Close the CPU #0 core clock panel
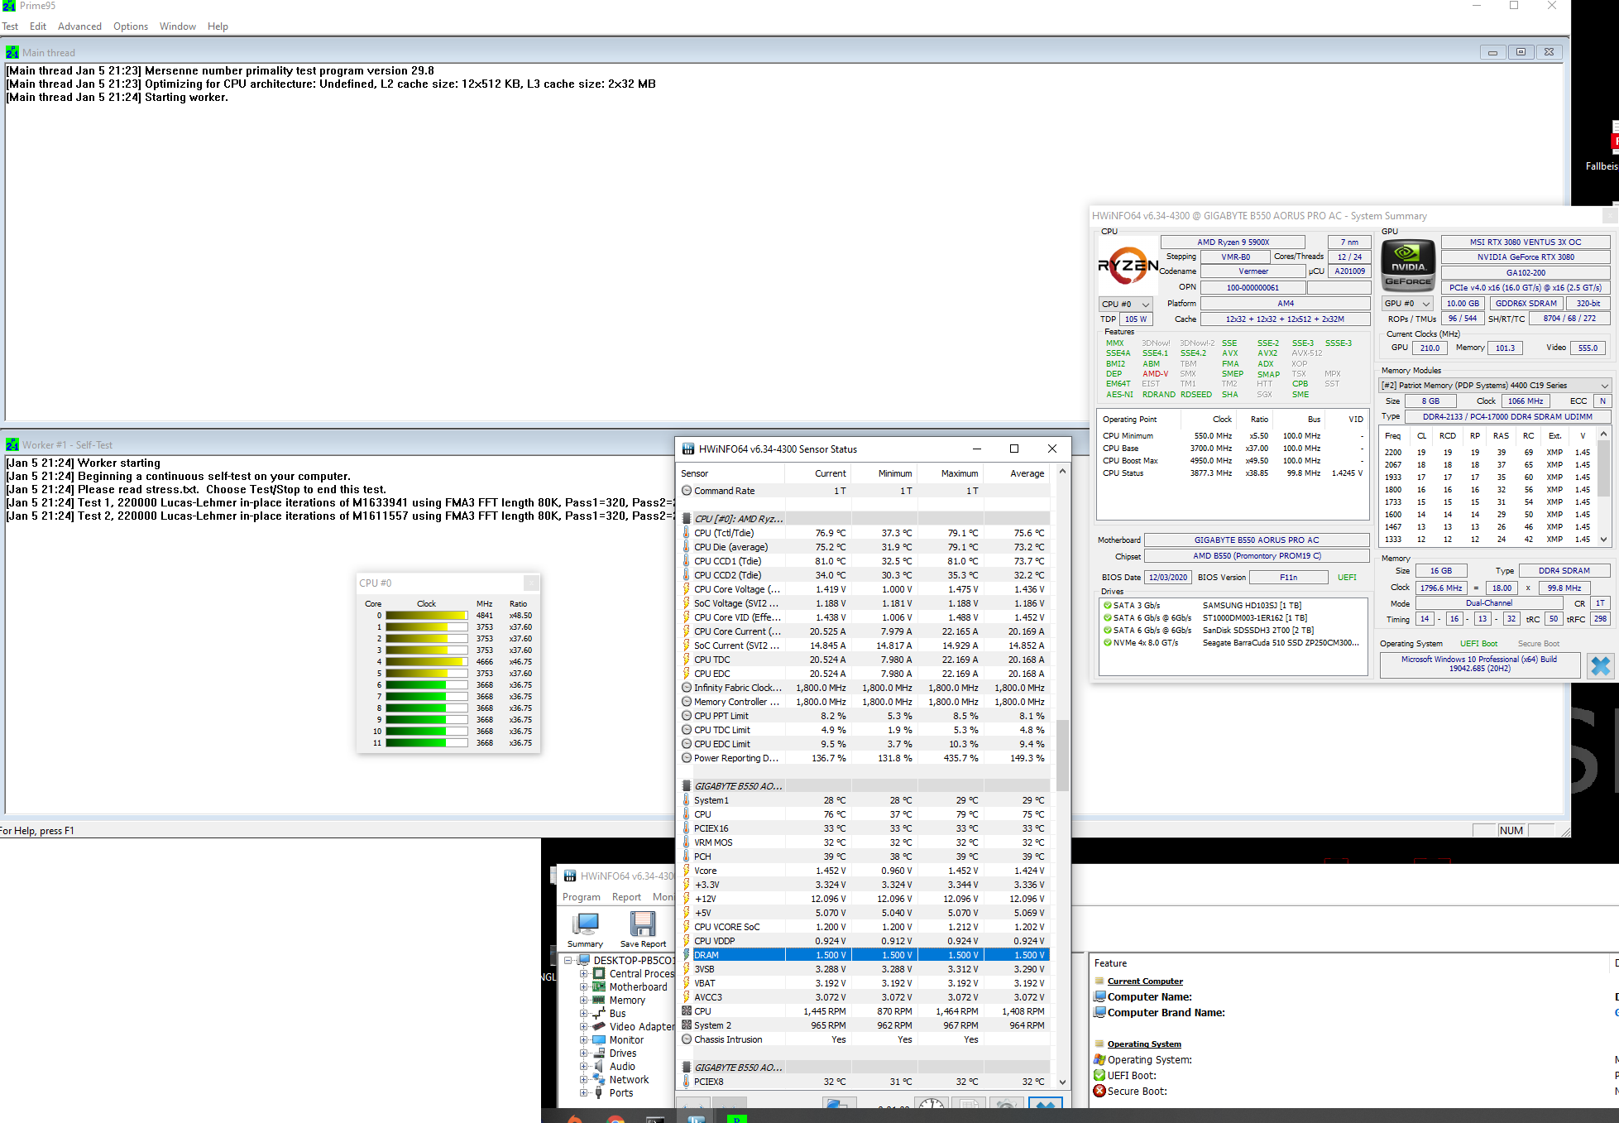The height and width of the screenshot is (1123, 1619). point(531,583)
